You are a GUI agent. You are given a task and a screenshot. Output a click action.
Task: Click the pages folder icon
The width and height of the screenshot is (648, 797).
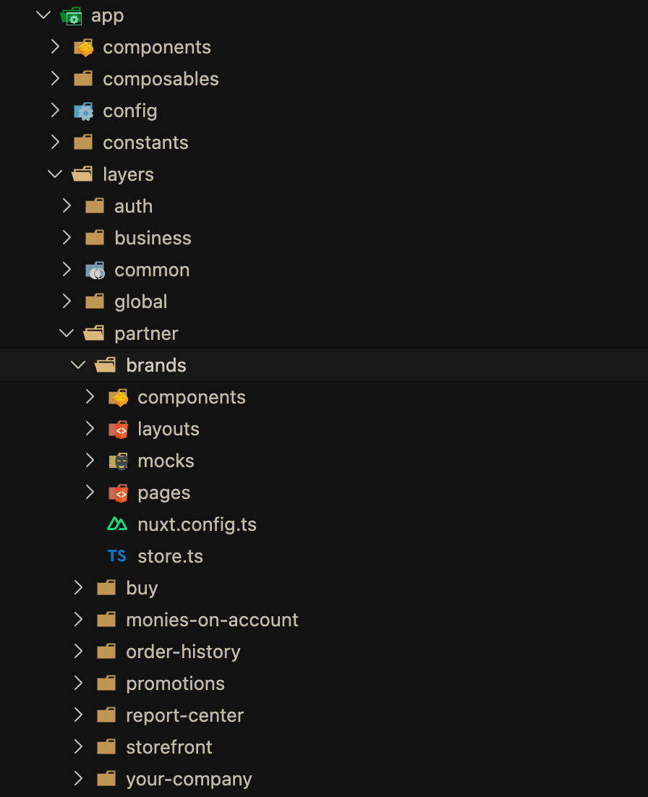118,493
